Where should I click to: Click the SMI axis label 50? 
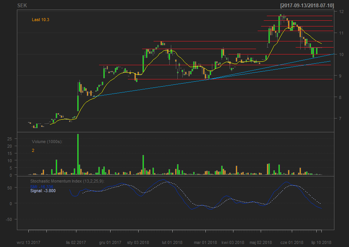click(10, 188)
